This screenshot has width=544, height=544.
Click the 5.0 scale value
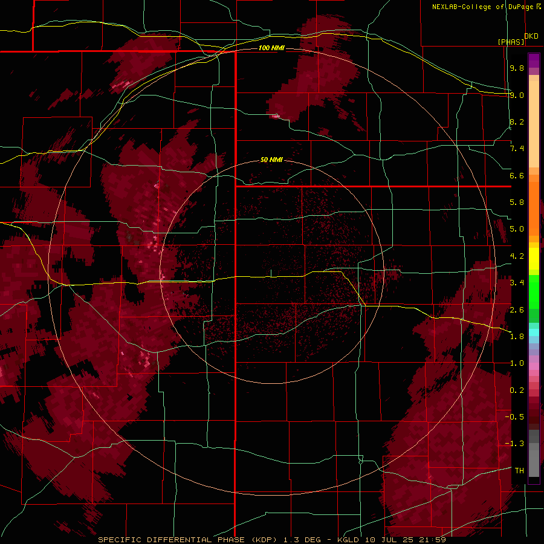[x=517, y=229]
